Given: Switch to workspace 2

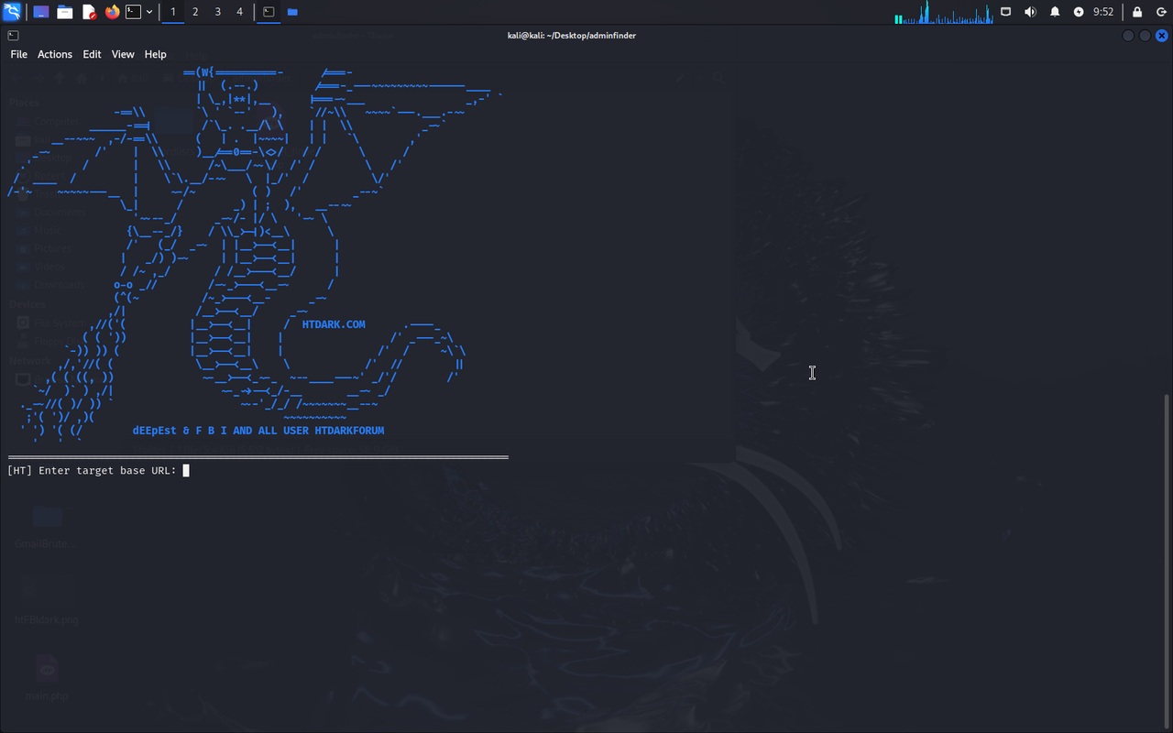Looking at the screenshot, I should [195, 12].
